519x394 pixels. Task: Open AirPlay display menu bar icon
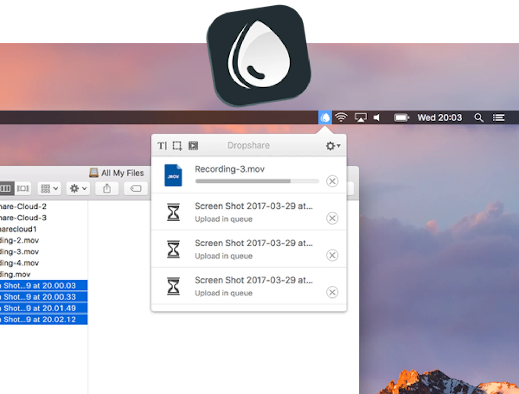361,118
